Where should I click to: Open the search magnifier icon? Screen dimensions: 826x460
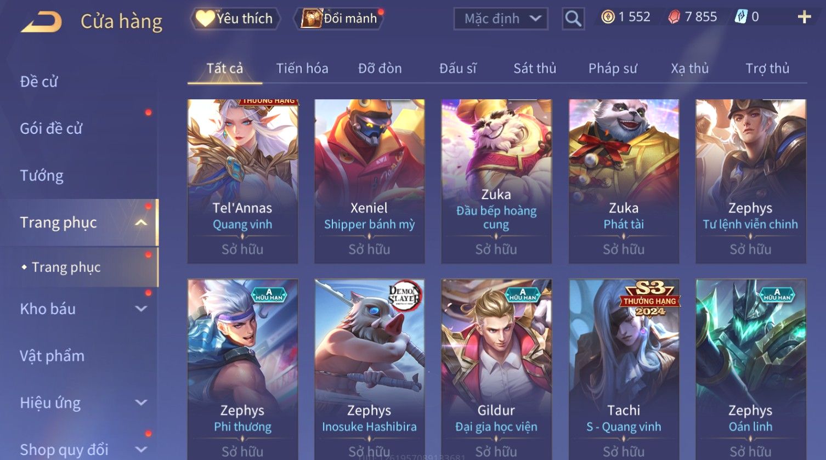(573, 19)
